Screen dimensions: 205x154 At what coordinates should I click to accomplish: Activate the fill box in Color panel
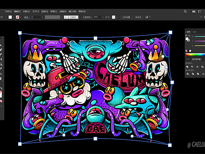pos(187,39)
